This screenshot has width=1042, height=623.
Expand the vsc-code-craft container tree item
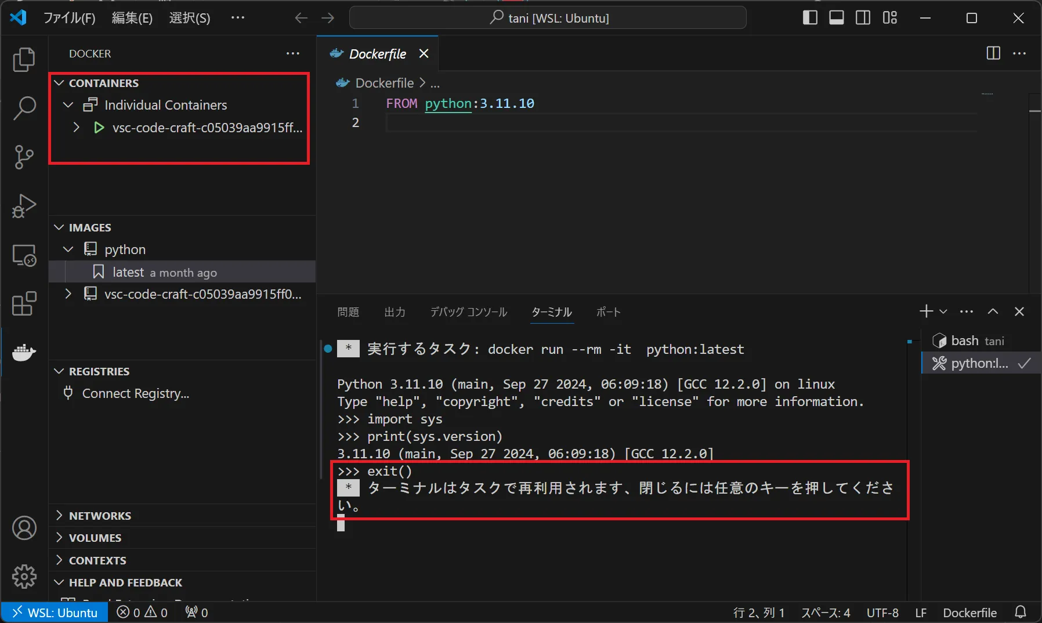[76, 128]
